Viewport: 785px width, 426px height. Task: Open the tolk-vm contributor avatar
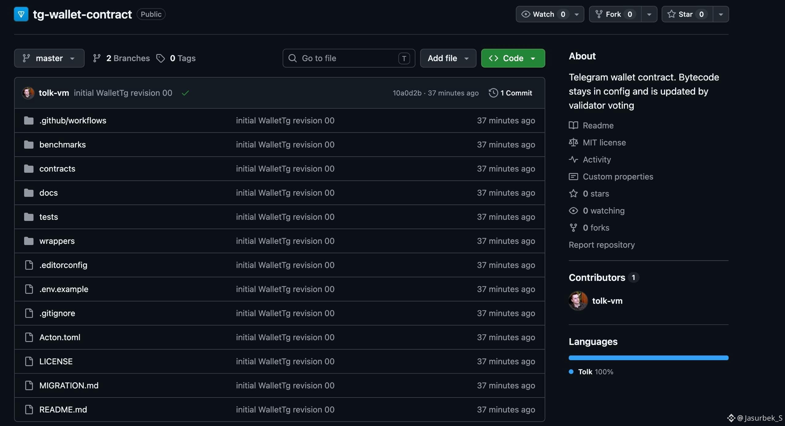pyautogui.click(x=578, y=301)
